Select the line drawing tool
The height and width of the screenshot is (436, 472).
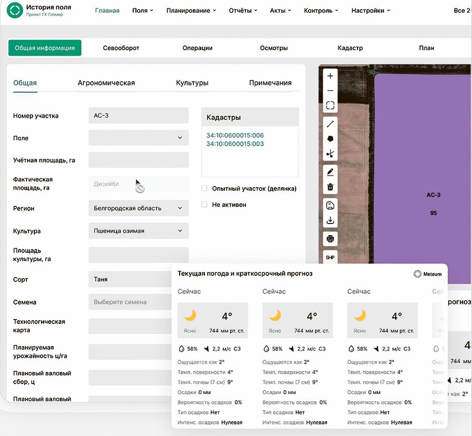coord(330,124)
